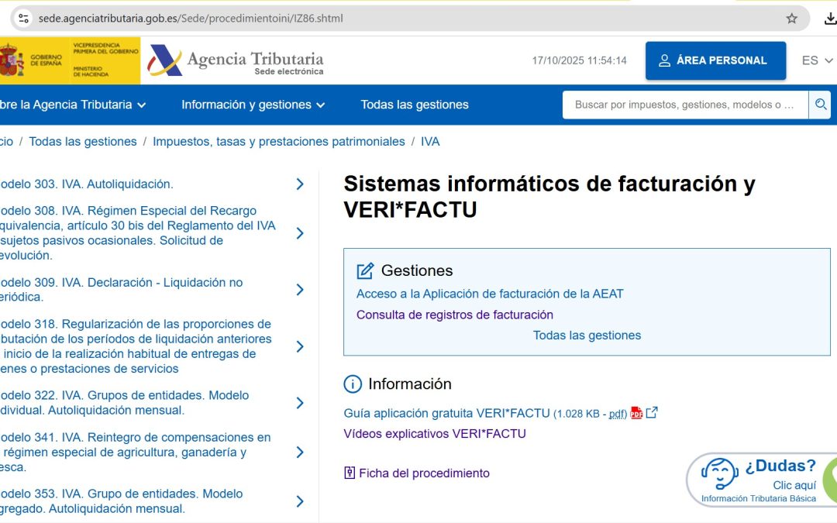Go to IVA breadcrumb
This screenshot has height=523, width=837.
pyautogui.click(x=430, y=142)
